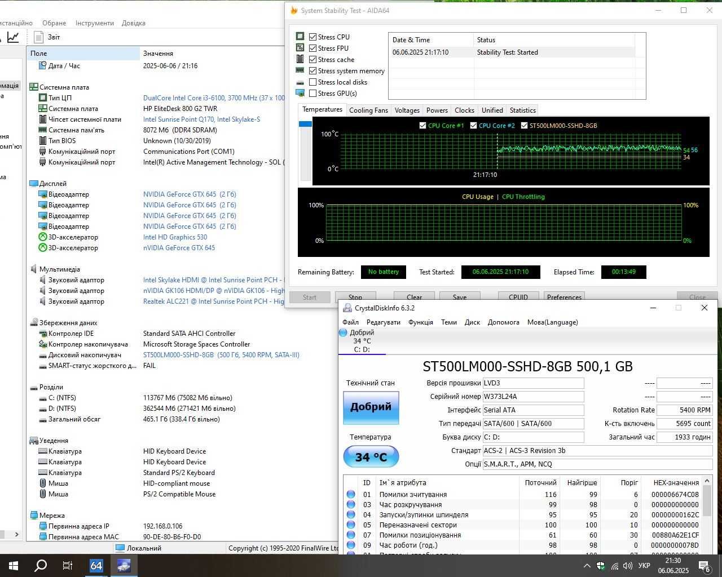Switch to the Statistics tab
The image size is (722, 577).
[x=523, y=110]
